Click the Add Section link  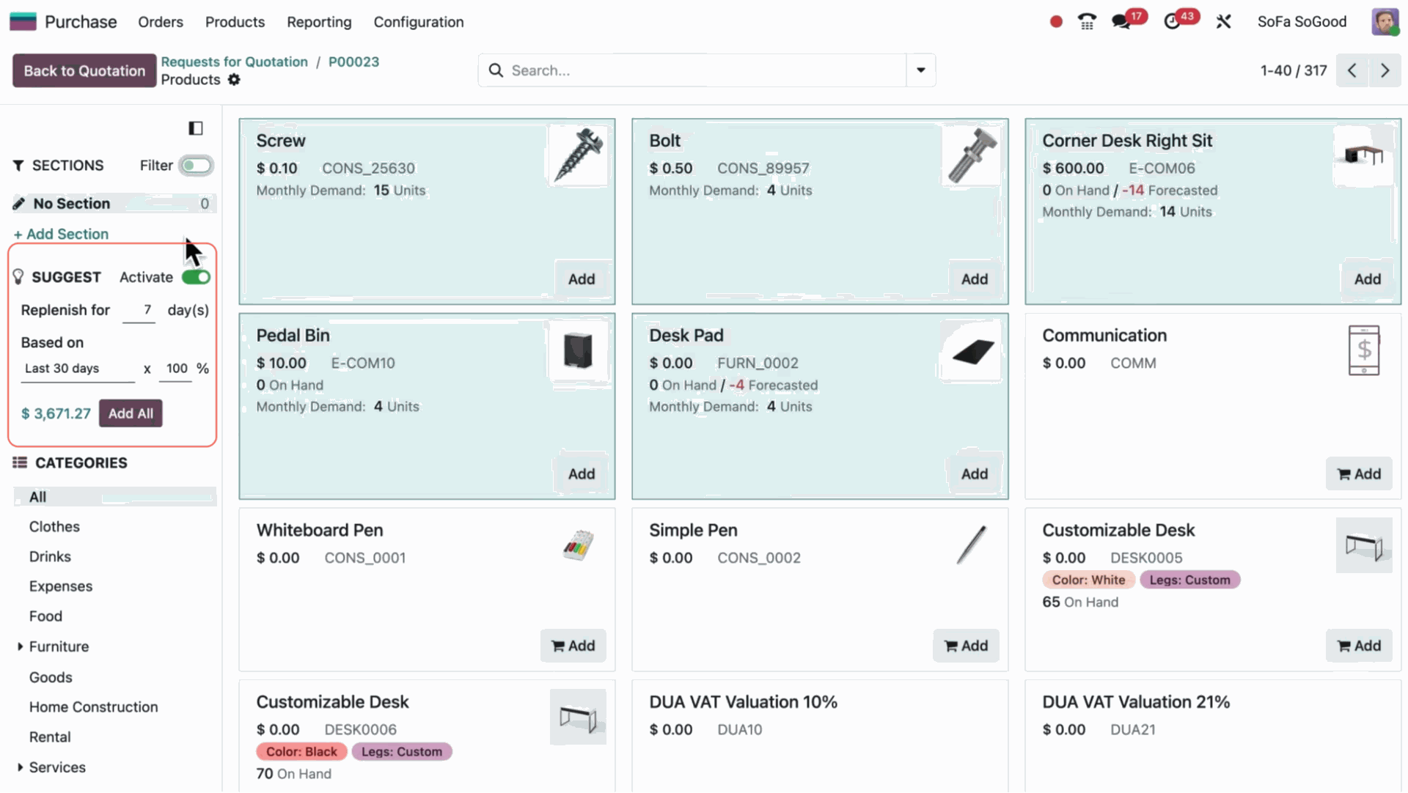[x=62, y=234]
